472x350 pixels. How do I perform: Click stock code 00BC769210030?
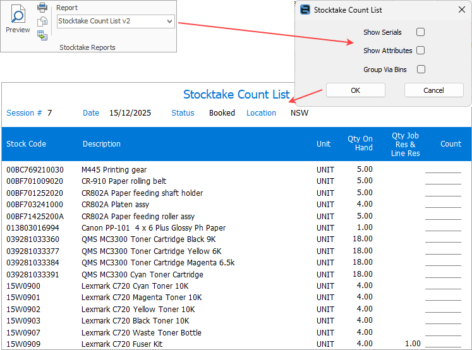(35, 170)
